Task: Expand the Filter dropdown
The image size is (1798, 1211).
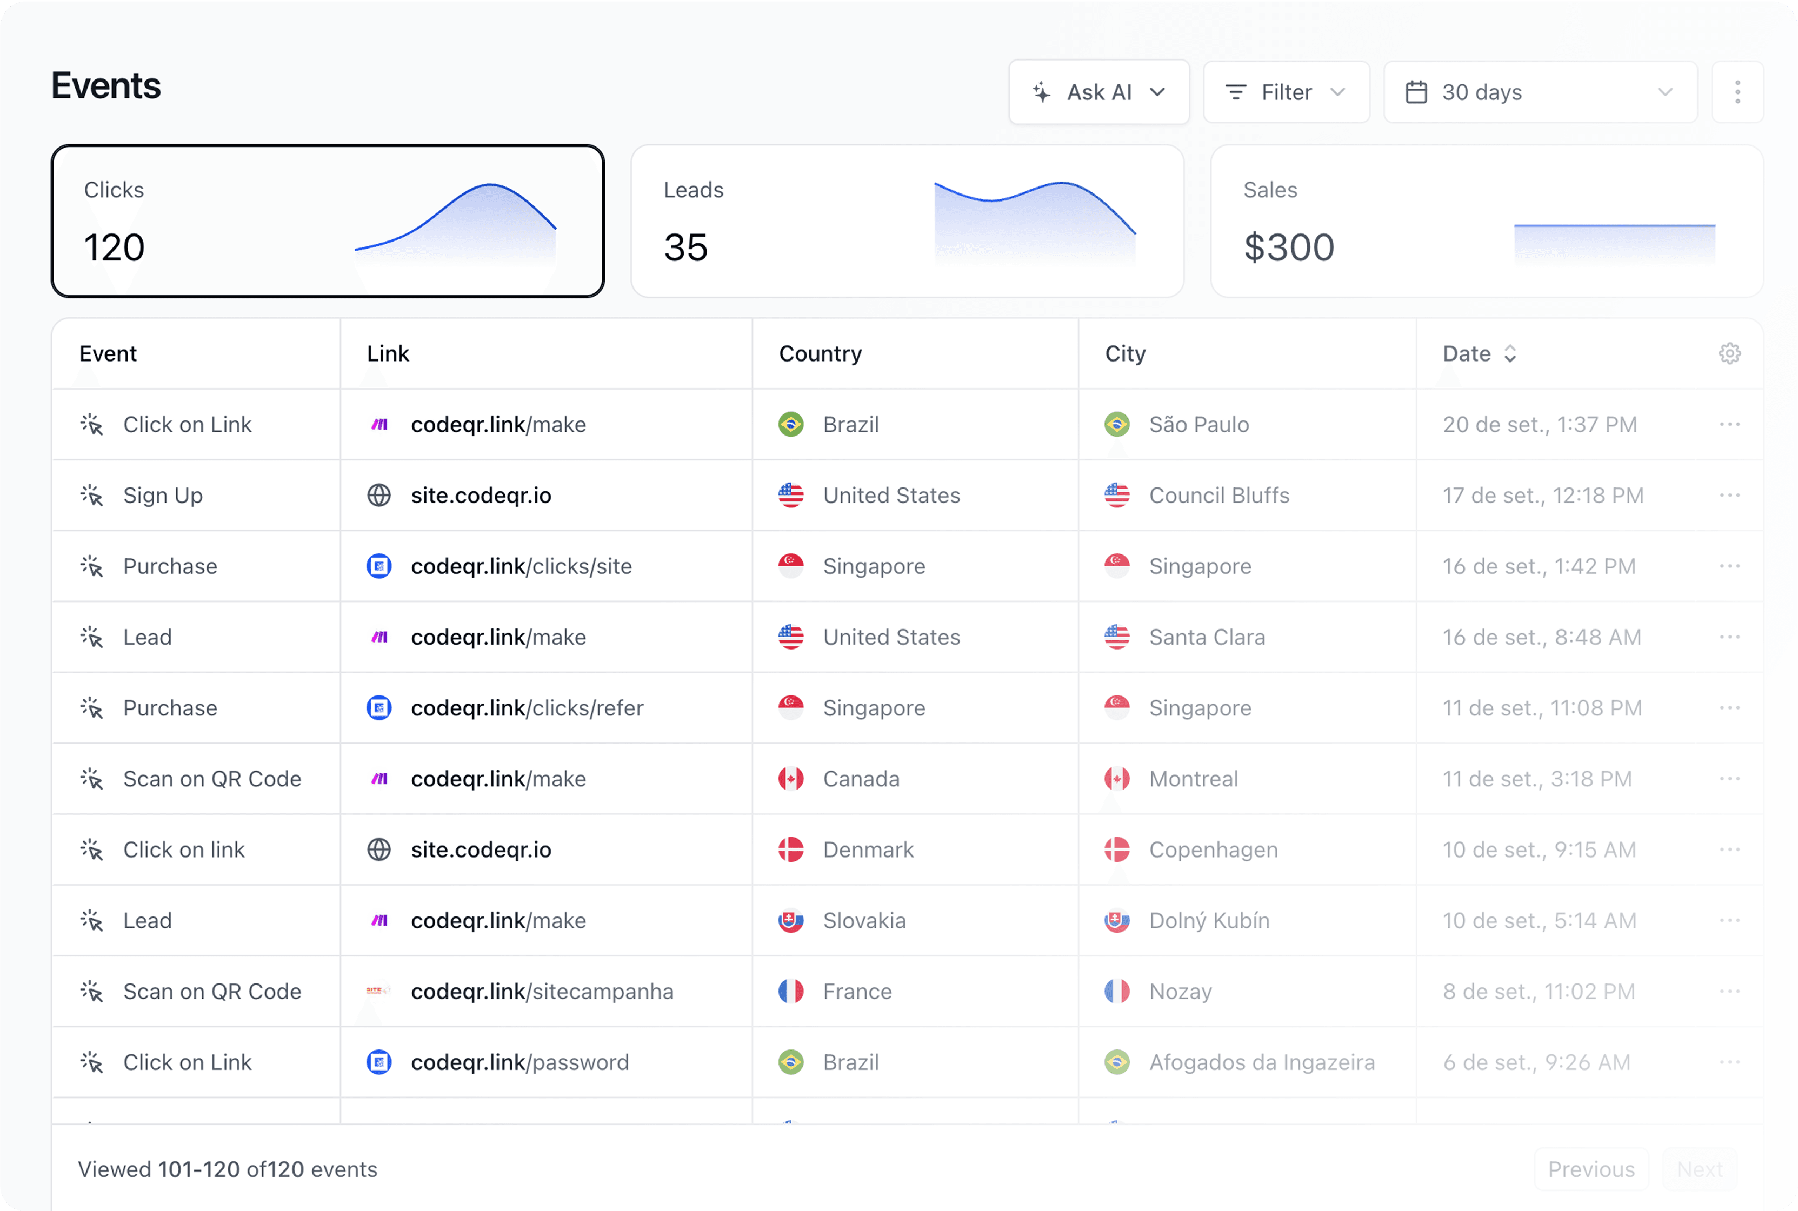Action: point(1286,92)
